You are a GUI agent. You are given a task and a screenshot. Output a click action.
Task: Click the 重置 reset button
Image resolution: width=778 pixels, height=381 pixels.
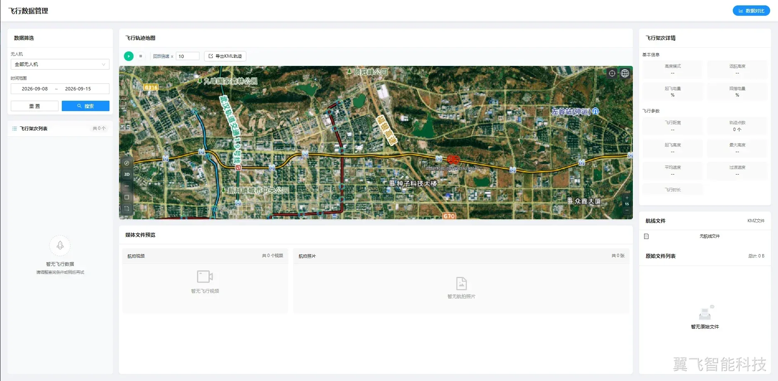tap(34, 106)
